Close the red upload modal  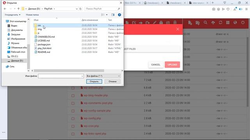[178, 29]
